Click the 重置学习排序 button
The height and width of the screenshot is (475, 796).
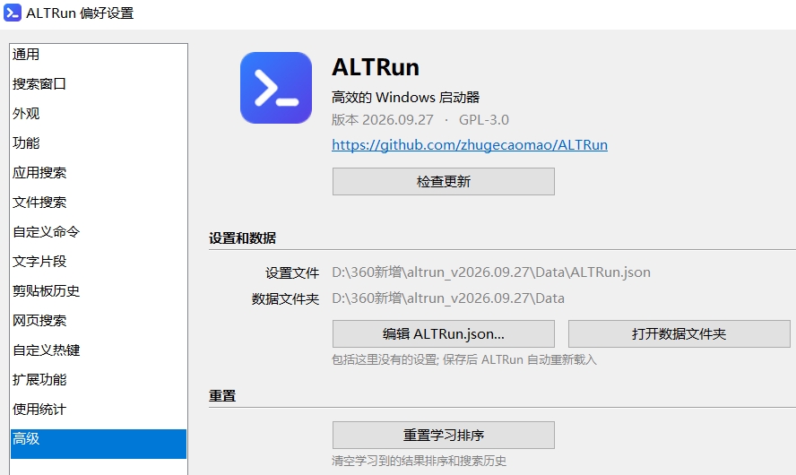(443, 436)
